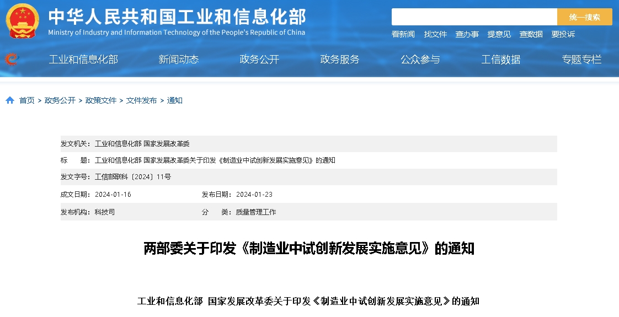Go to 政策文件 in the breadcrumb
Image resolution: width=619 pixels, height=317 pixels.
[x=101, y=100]
